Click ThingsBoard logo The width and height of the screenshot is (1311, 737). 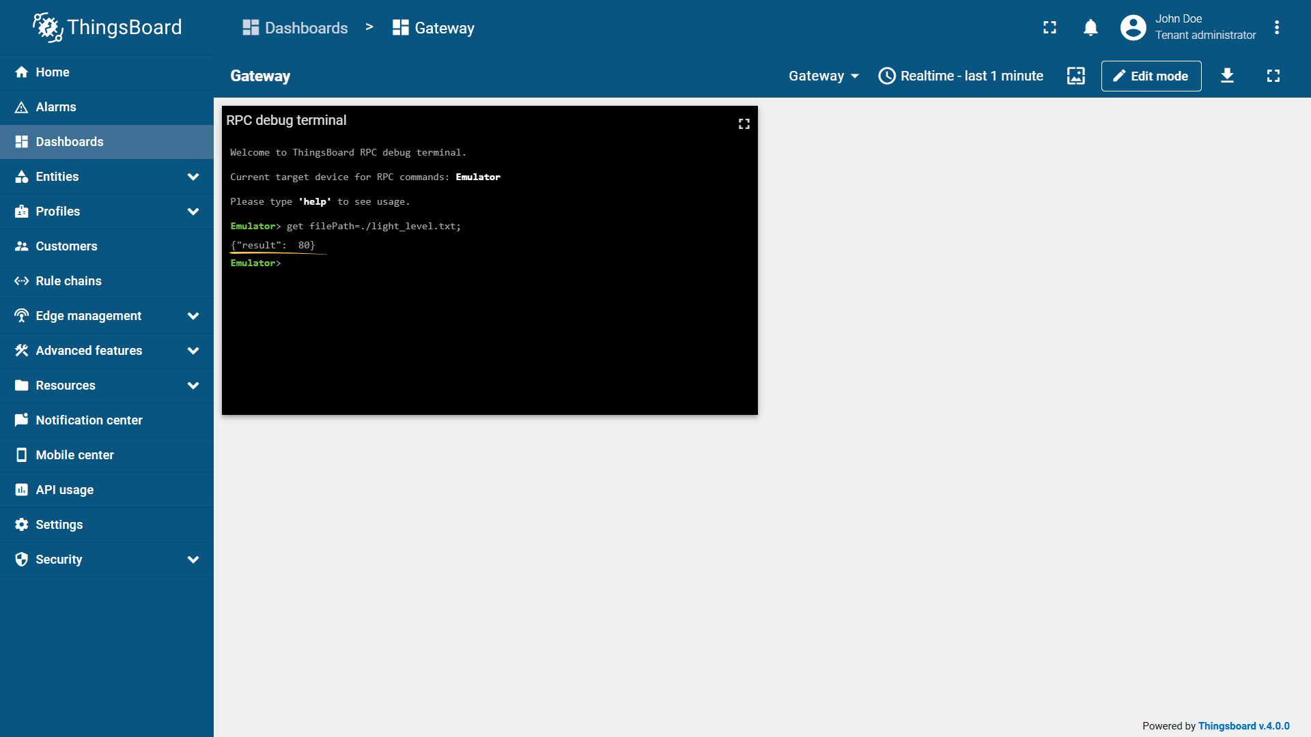(x=107, y=27)
